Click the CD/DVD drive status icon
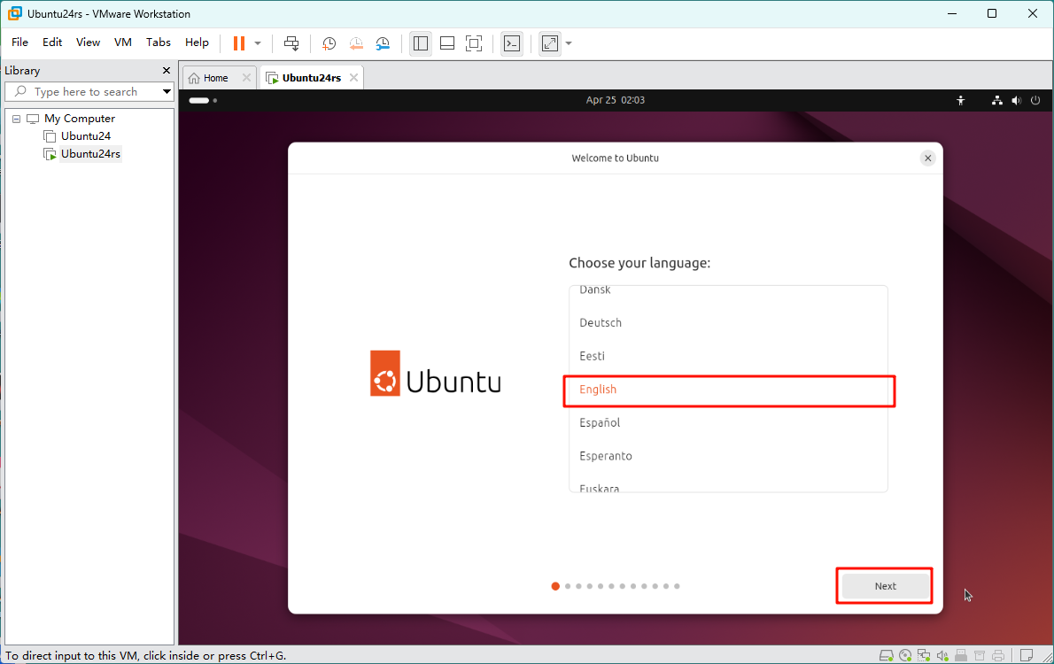The height and width of the screenshot is (664, 1054). point(905,655)
